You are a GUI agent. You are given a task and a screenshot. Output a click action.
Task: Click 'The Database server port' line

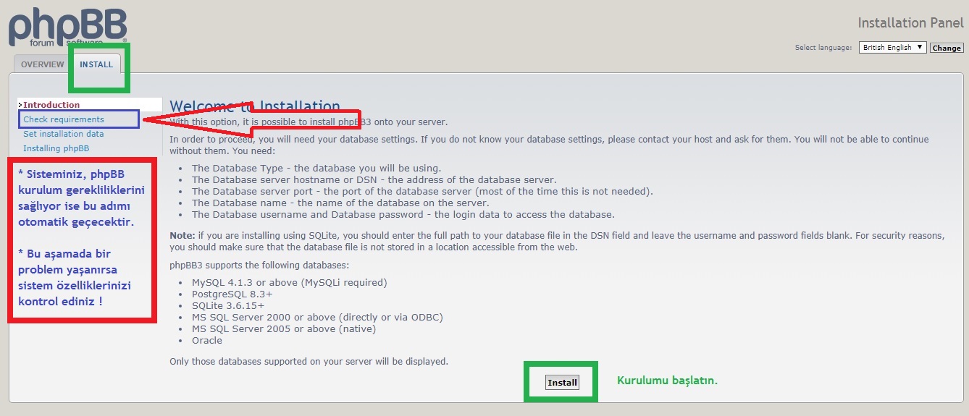click(x=422, y=191)
